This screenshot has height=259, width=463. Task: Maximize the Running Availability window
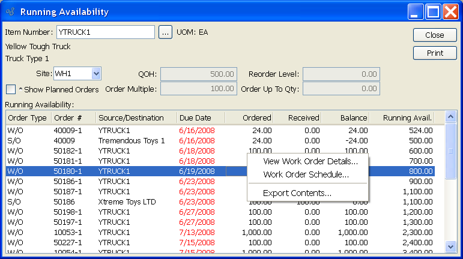tap(433, 11)
